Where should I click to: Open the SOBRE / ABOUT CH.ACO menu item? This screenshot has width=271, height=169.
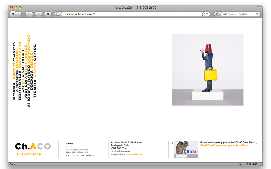click(x=14, y=71)
